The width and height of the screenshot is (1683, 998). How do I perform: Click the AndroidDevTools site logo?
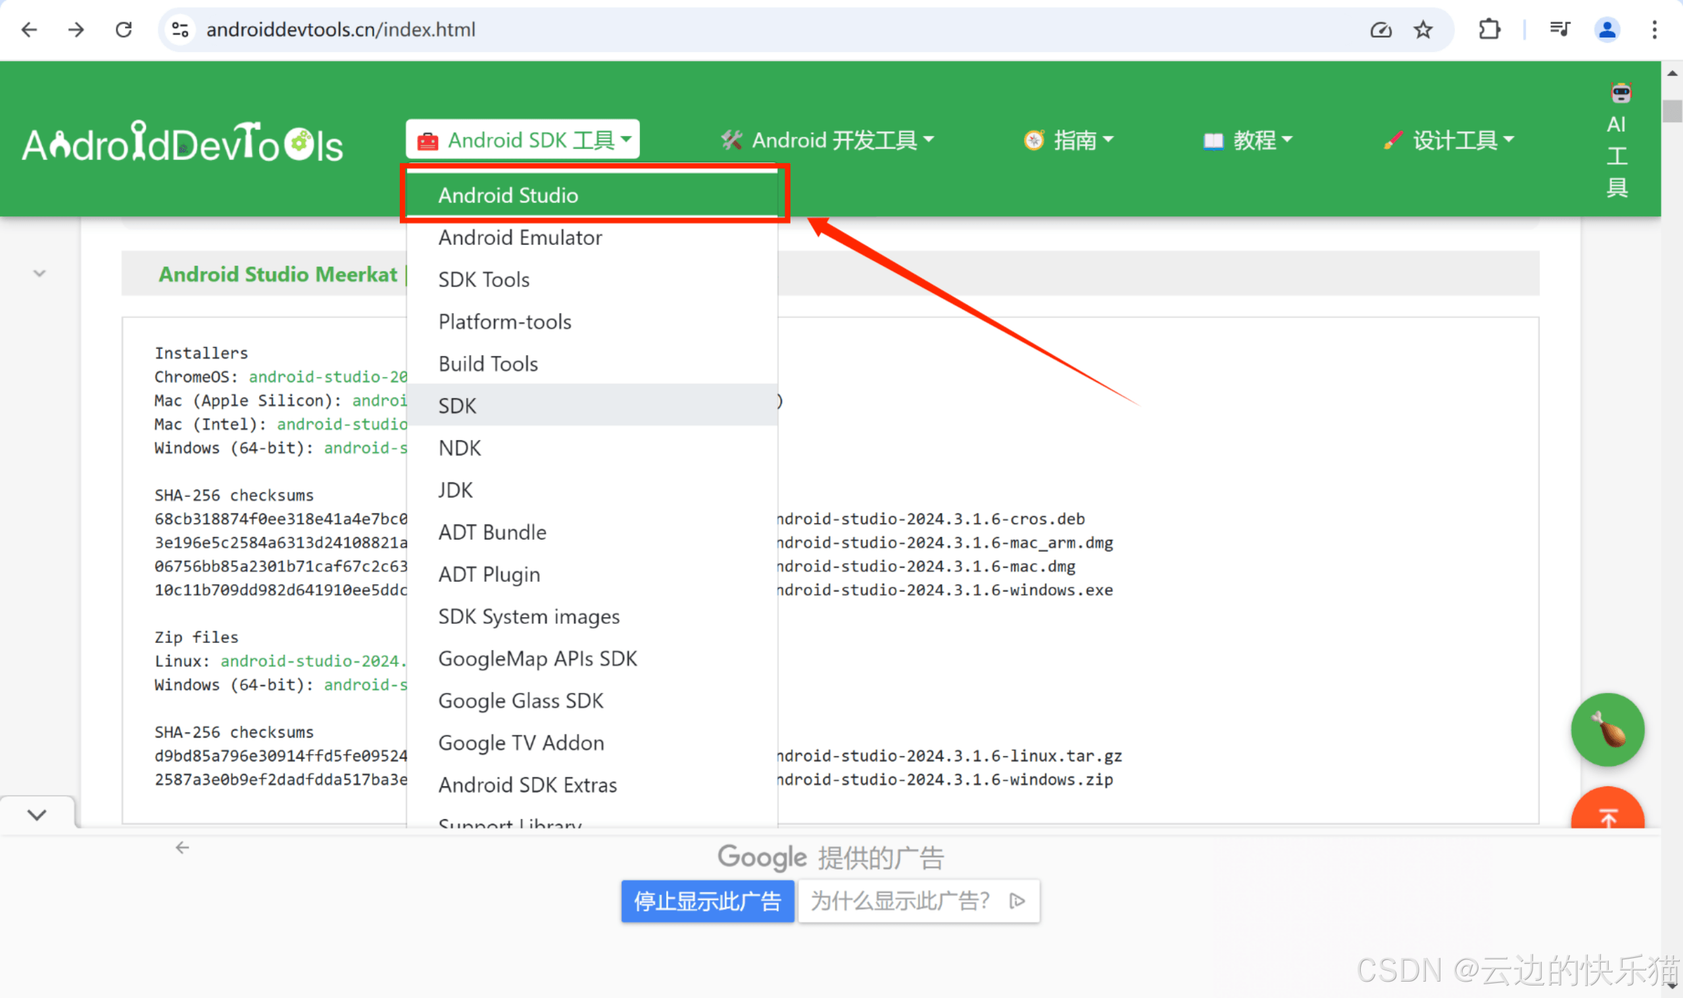(182, 142)
